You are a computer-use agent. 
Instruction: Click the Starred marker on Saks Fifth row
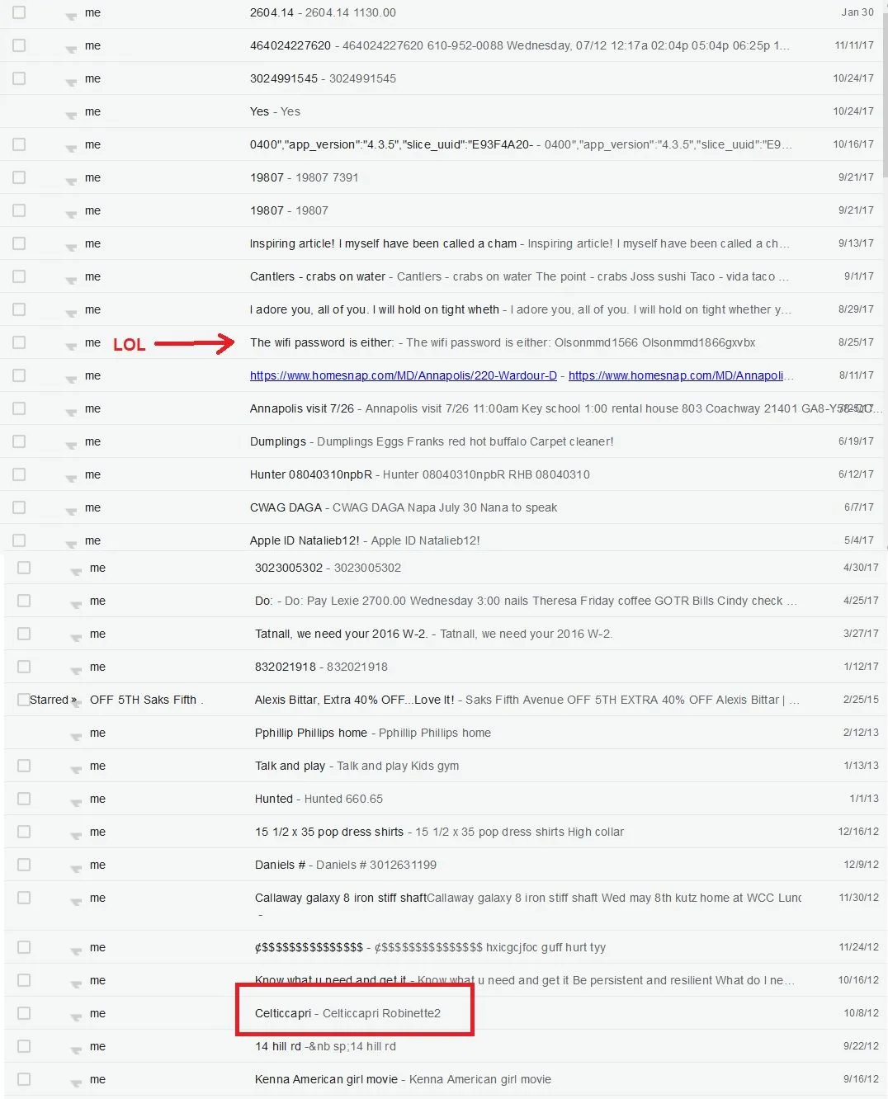53,700
